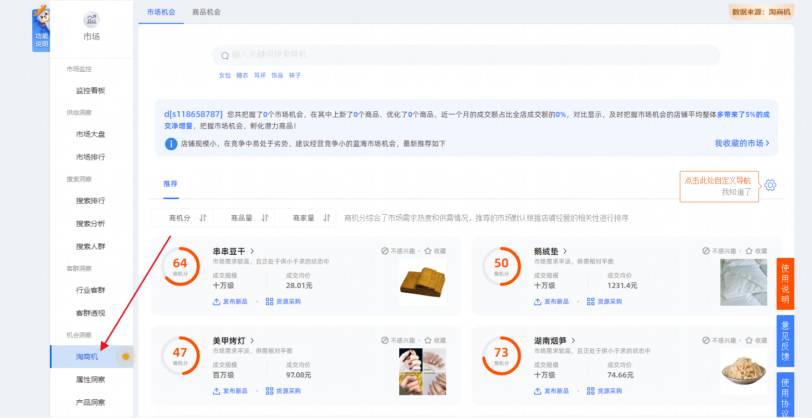Click the 73 商机分 progress ring
The width and height of the screenshot is (812, 418).
tap(501, 356)
